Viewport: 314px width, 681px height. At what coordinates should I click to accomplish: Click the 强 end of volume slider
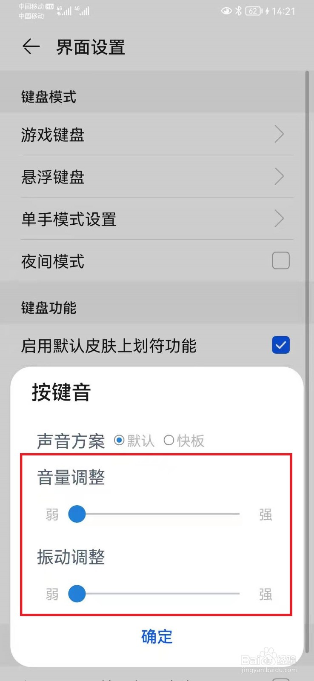tap(265, 515)
